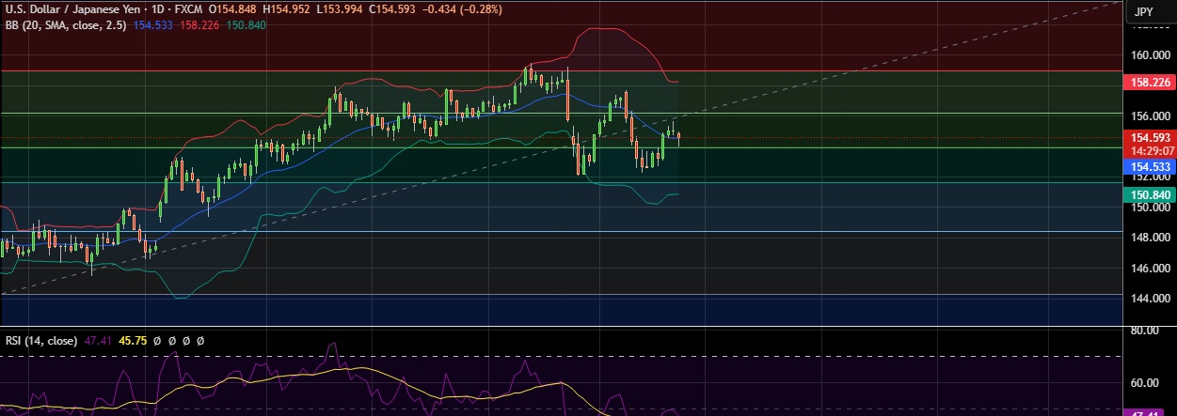Select the BB (20, SMA, close, 2.5) indicator label
Viewport: 1177px width, 416px height.
pyautogui.click(x=66, y=24)
